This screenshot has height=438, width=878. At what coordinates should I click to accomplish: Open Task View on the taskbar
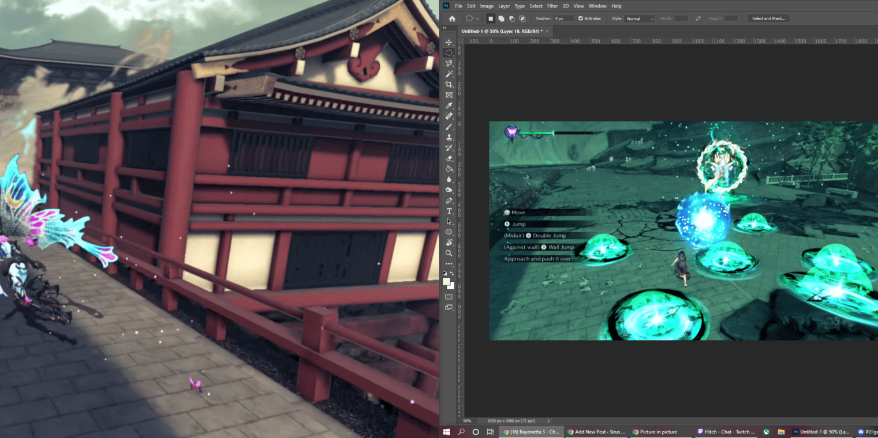pyautogui.click(x=490, y=432)
